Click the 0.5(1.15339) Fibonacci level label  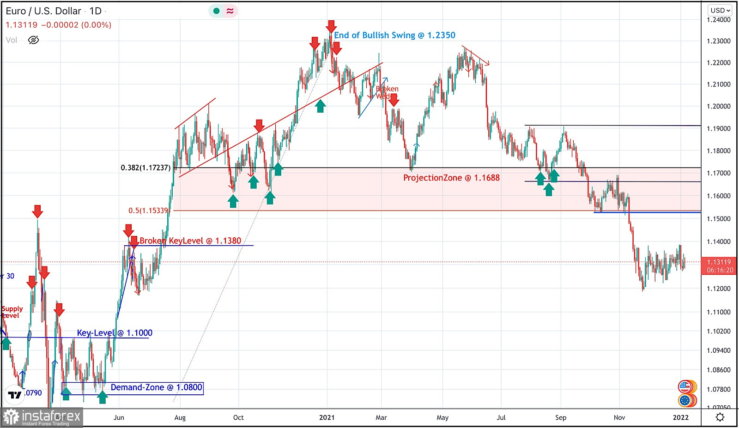click(x=149, y=211)
